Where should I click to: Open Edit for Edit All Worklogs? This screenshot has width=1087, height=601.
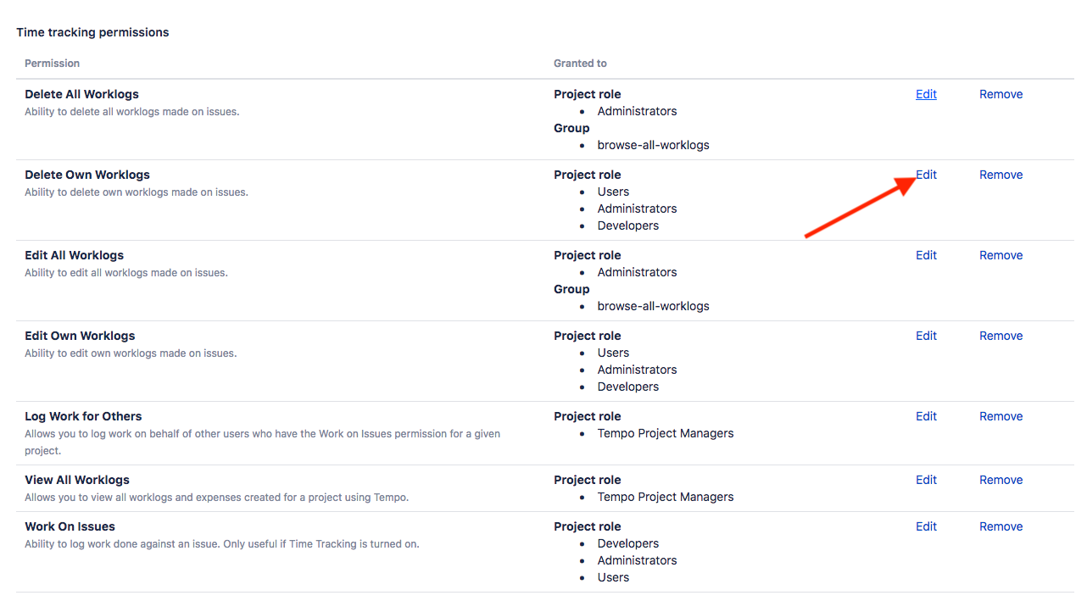[926, 255]
